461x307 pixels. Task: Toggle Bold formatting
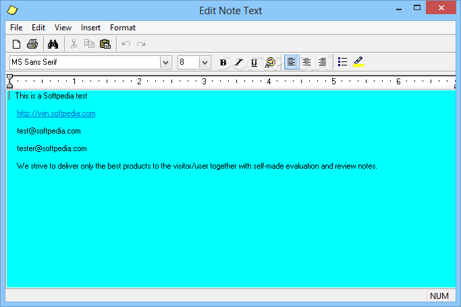(223, 62)
